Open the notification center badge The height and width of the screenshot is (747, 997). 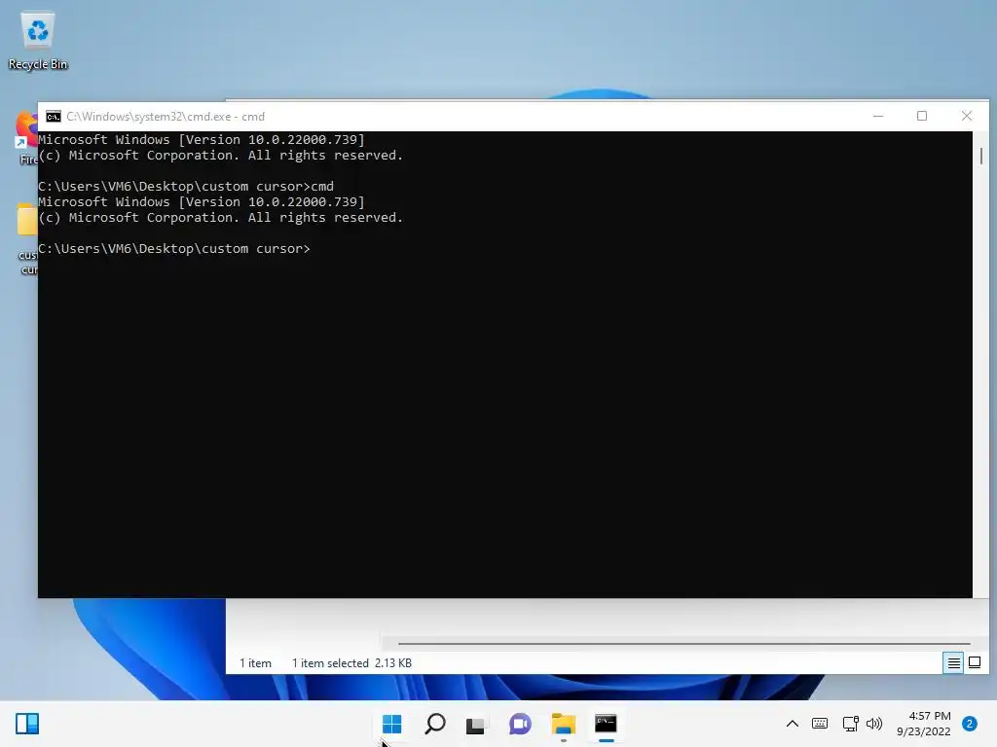(x=970, y=724)
